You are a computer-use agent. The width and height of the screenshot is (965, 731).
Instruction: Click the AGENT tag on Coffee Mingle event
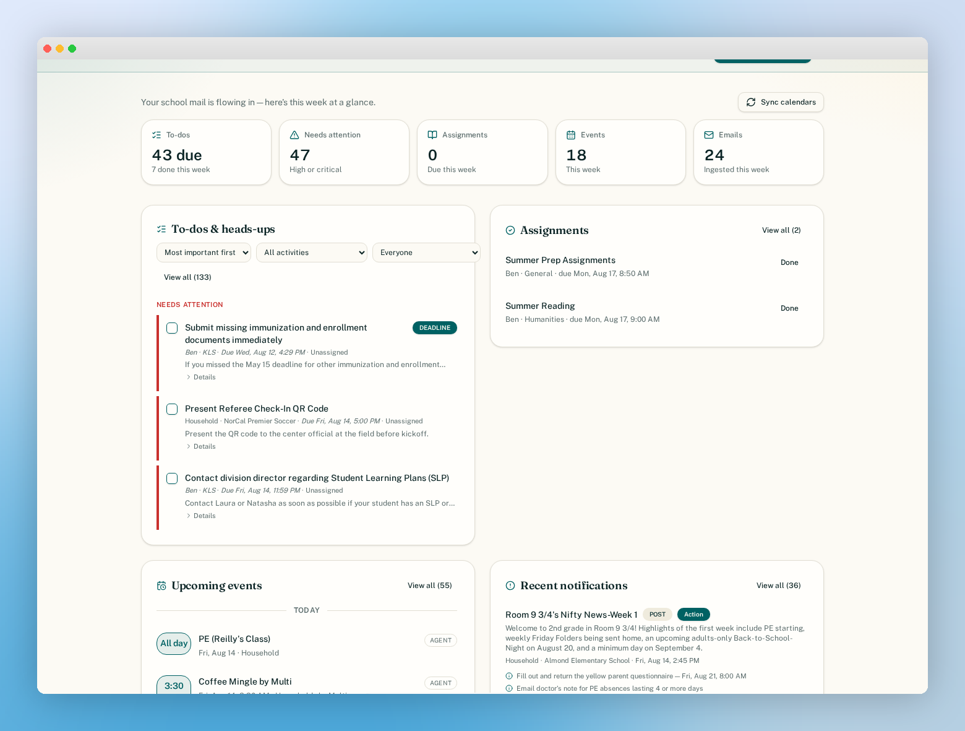(x=440, y=683)
